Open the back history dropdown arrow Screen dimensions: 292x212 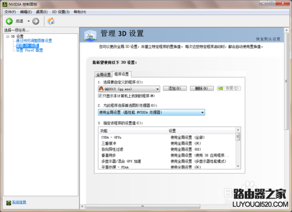29,21
